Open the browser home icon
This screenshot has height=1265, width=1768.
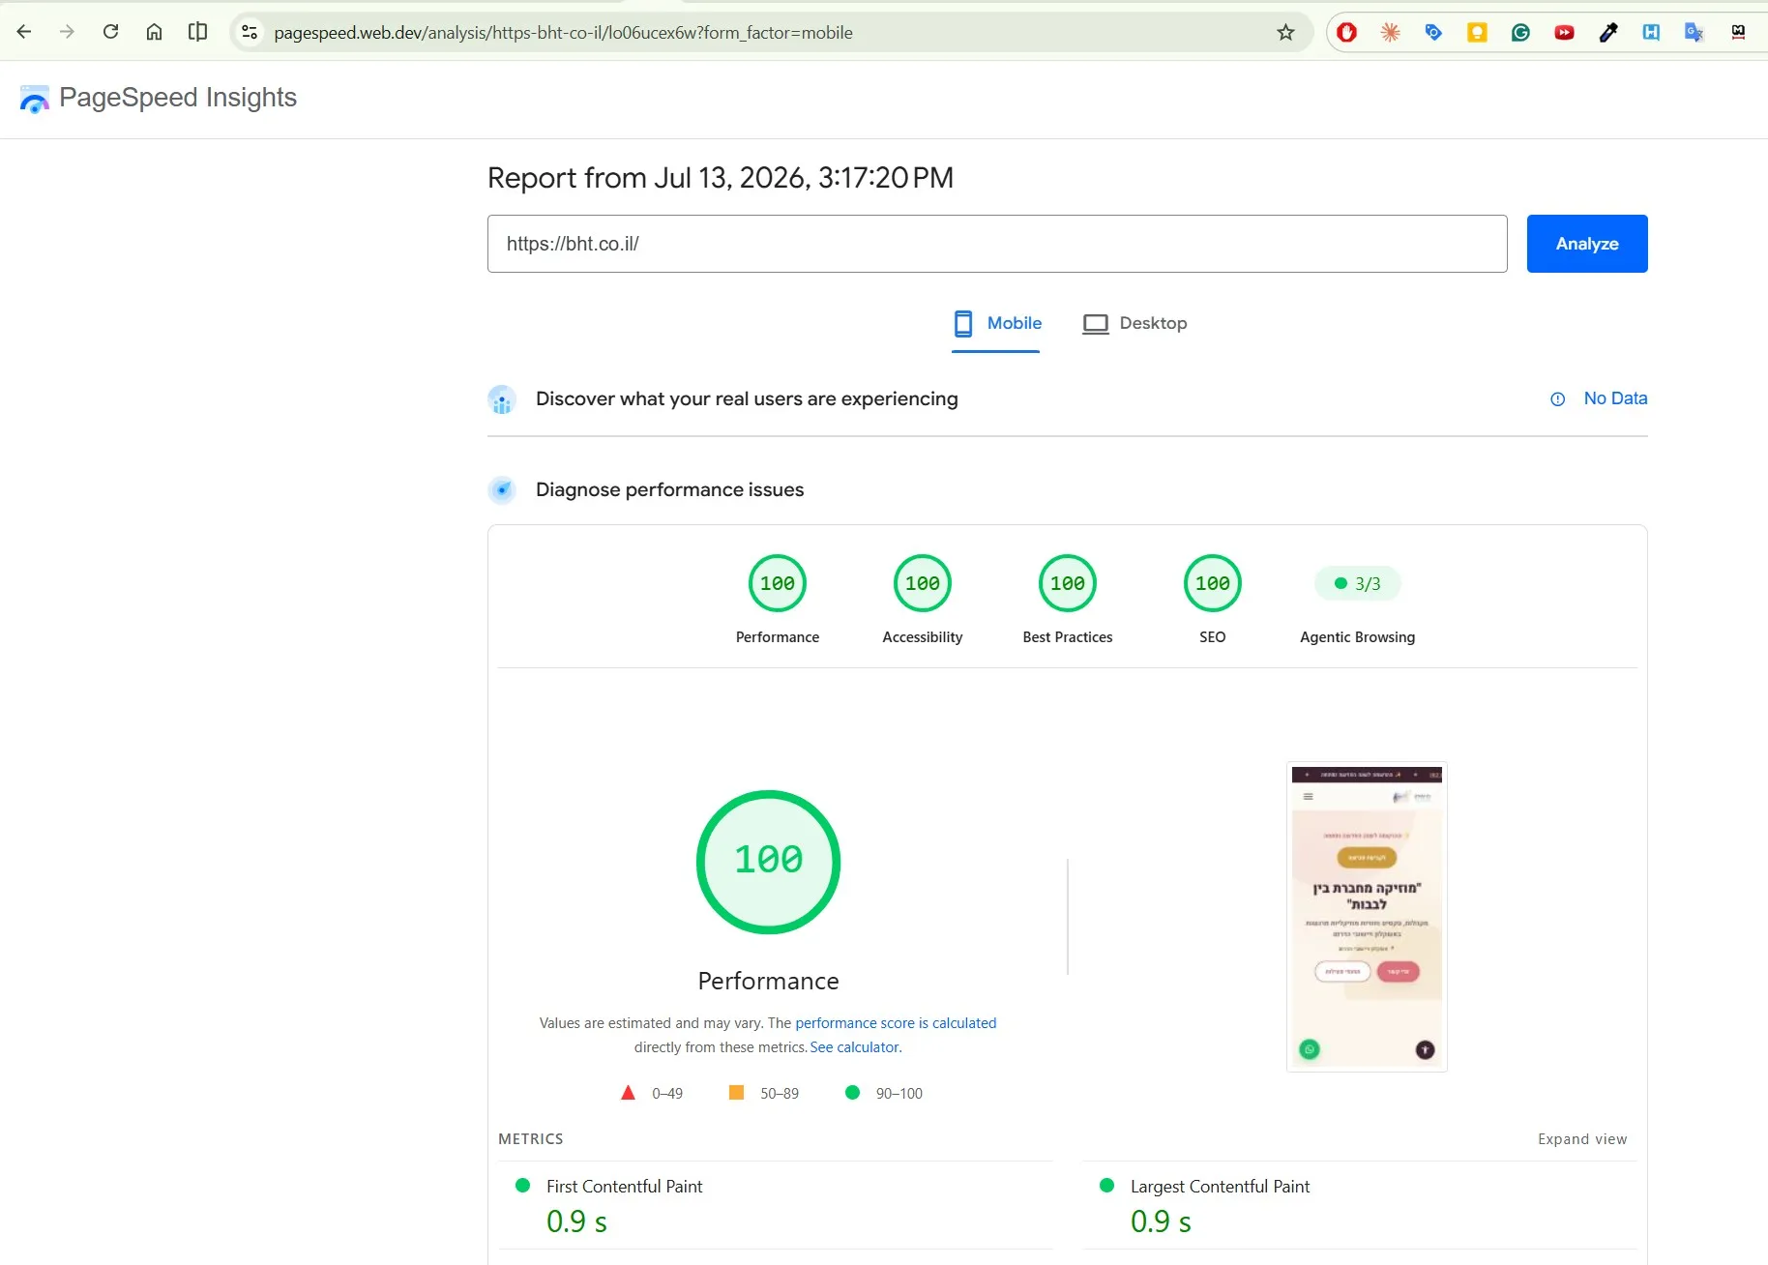tap(154, 32)
